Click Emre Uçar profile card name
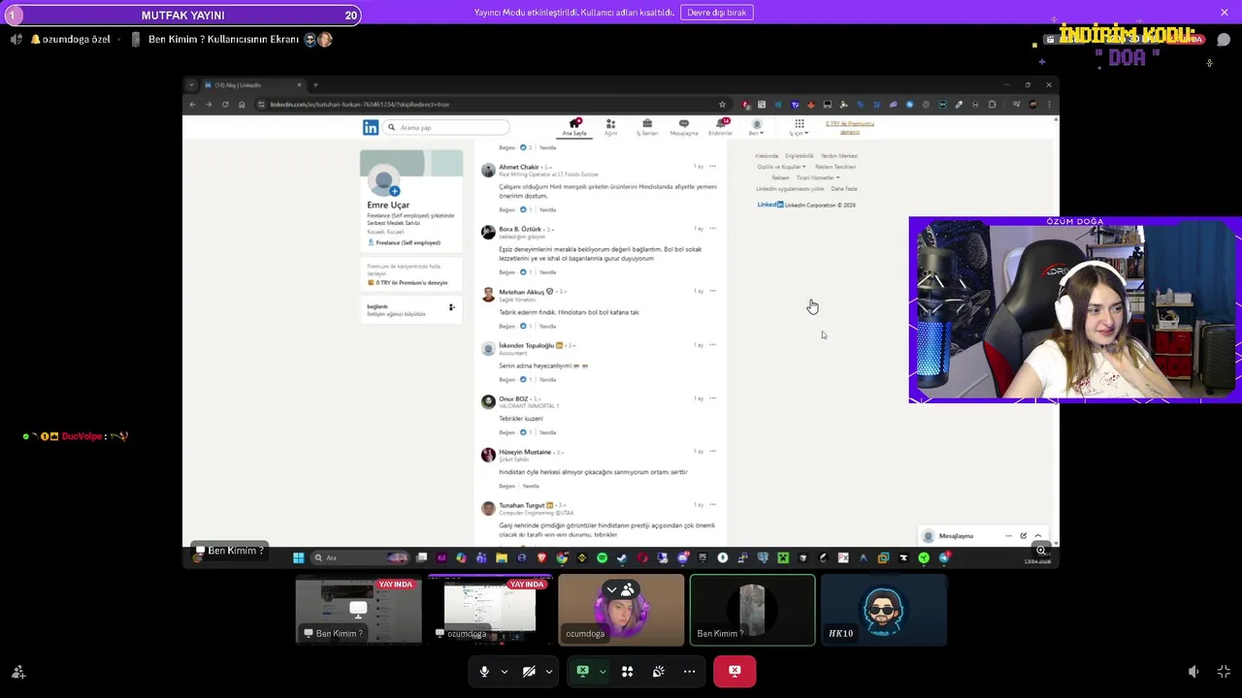Viewport: 1242px width, 698px height. point(388,206)
